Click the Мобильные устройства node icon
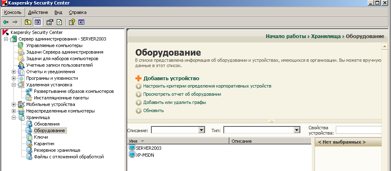Viewport: 391px width, 171px height. point(21,104)
